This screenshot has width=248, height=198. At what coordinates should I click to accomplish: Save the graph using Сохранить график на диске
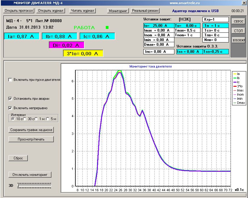click(31, 130)
